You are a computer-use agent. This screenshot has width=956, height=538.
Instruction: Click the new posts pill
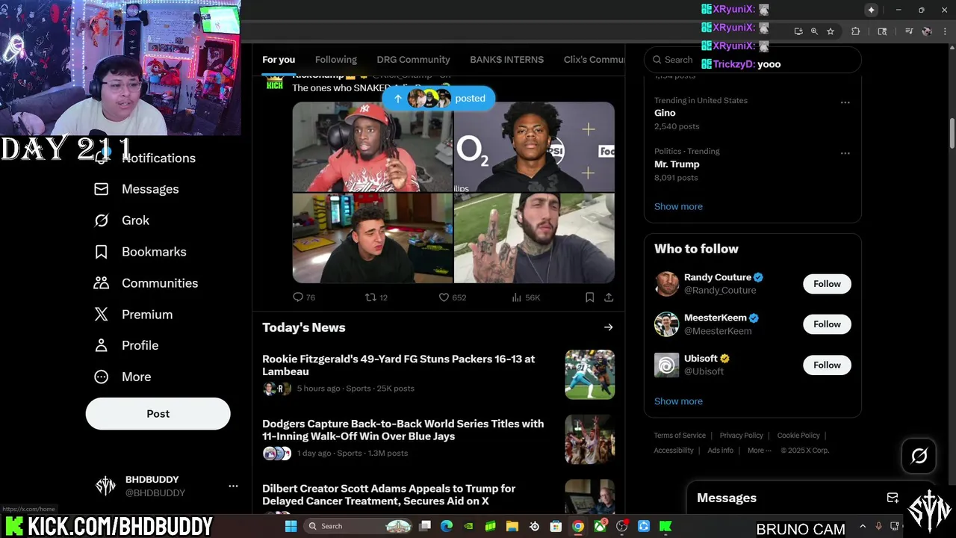click(x=438, y=99)
